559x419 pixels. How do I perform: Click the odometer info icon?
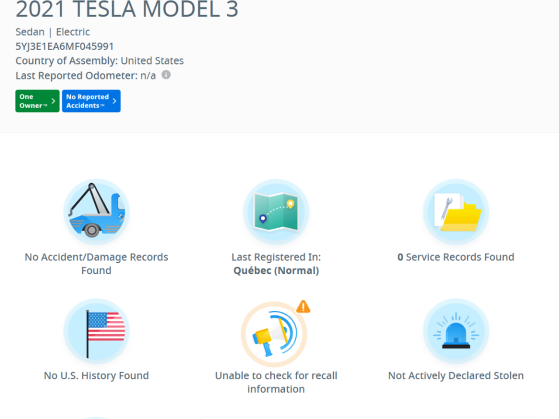[x=166, y=75]
